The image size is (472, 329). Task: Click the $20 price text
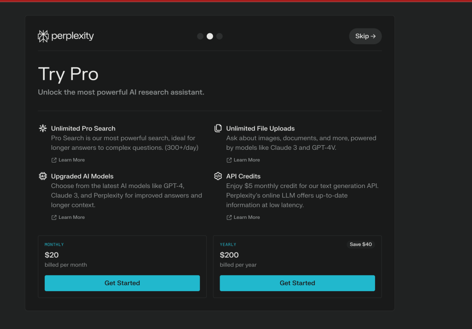tap(52, 255)
